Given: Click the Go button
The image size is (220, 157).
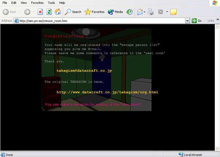Looking at the screenshot, I should (x=197, y=21).
